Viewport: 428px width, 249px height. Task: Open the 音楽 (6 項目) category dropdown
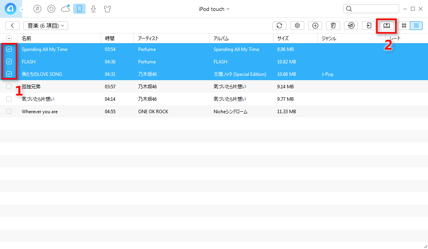point(46,26)
